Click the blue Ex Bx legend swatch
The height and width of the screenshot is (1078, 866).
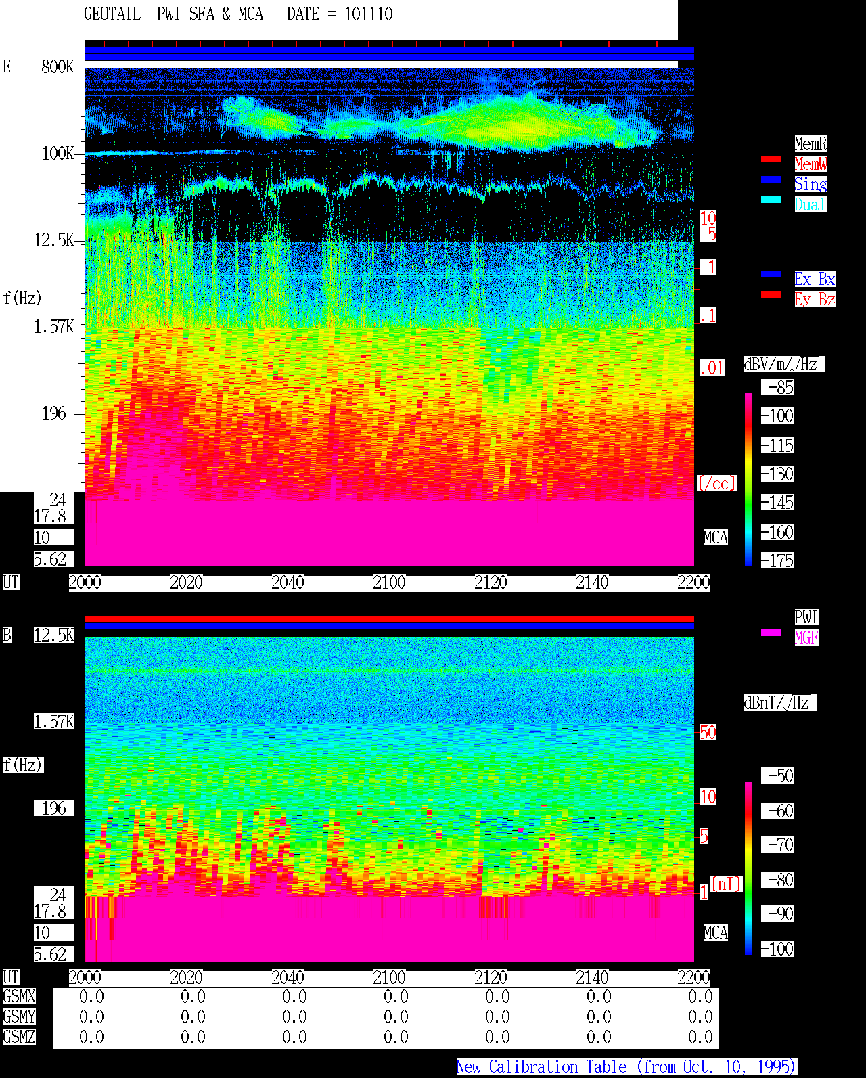771,274
